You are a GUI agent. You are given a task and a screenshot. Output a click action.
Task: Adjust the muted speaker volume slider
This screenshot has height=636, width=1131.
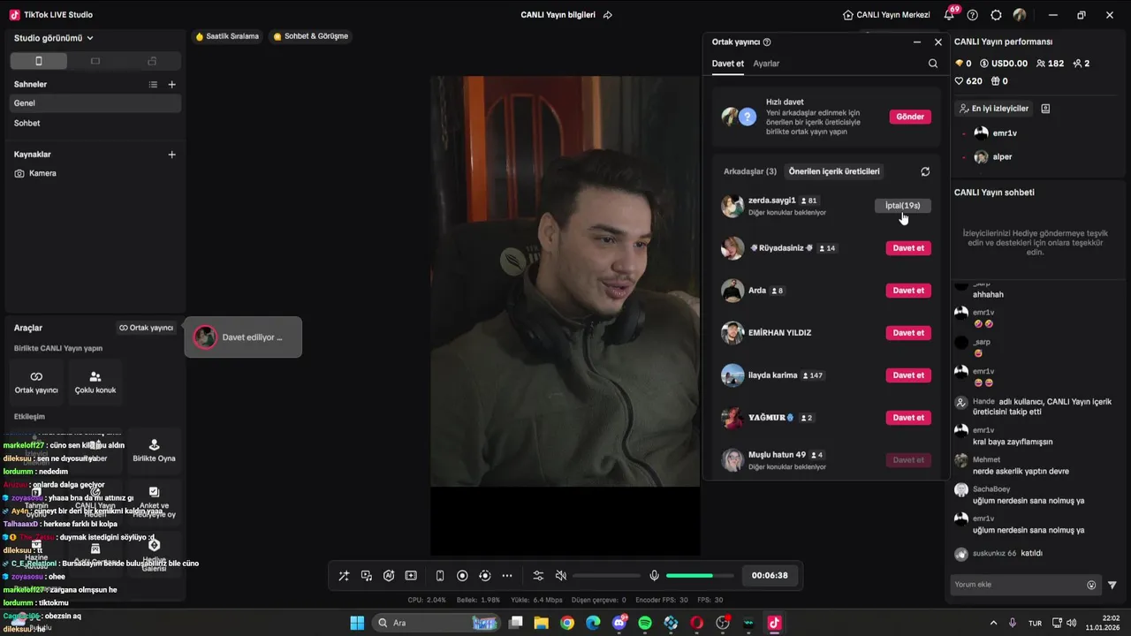607,576
